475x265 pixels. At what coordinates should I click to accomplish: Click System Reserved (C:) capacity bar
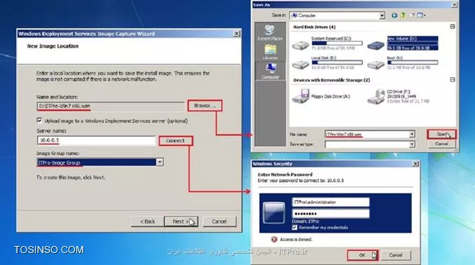click(337, 43)
